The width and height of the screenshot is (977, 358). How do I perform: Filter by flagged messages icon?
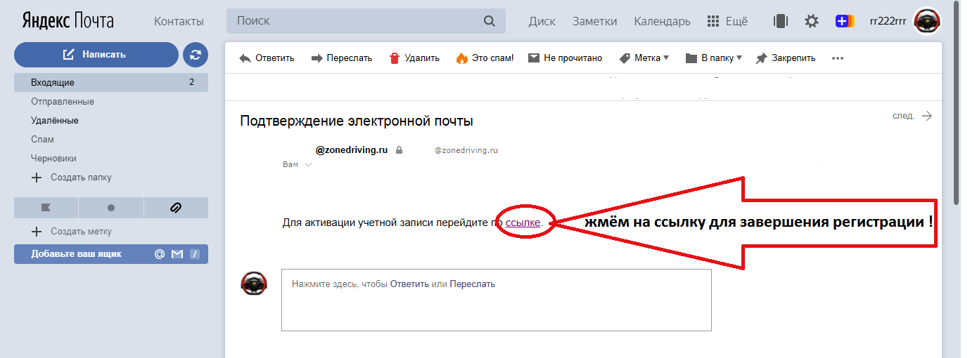(x=46, y=208)
